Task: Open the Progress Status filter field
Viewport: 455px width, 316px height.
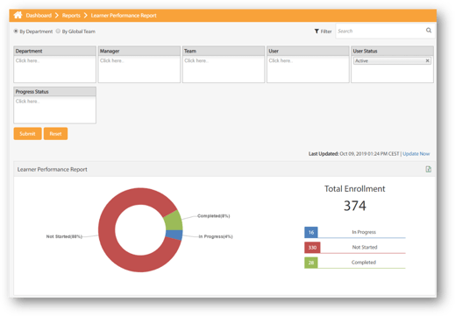Action: point(54,109)
